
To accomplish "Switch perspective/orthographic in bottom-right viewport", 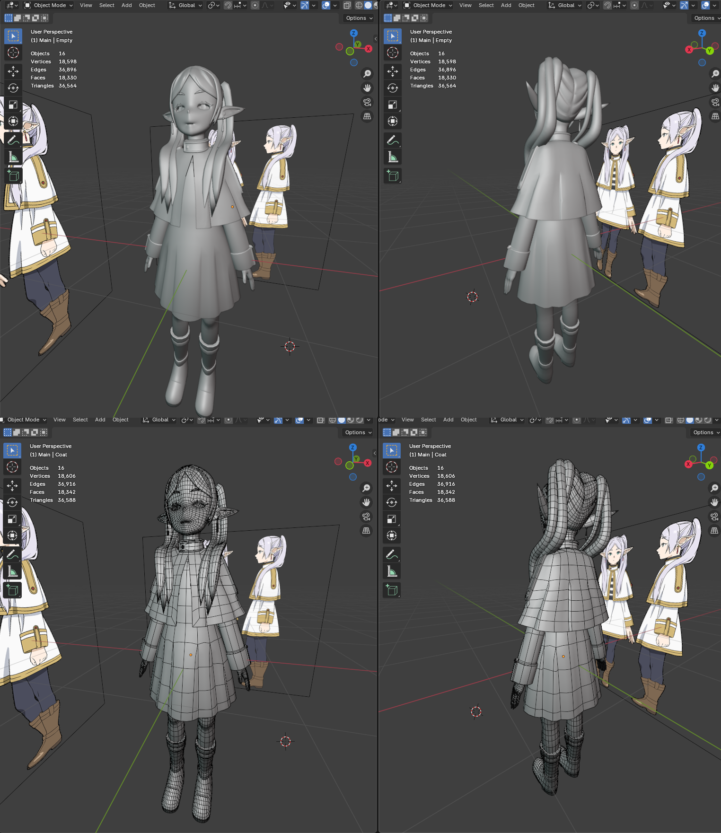I will [x=714, y=531].
